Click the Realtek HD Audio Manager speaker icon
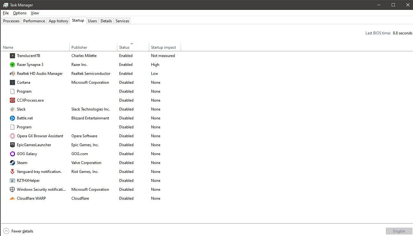Screen dimensions: 413x236 coord(12,74)
